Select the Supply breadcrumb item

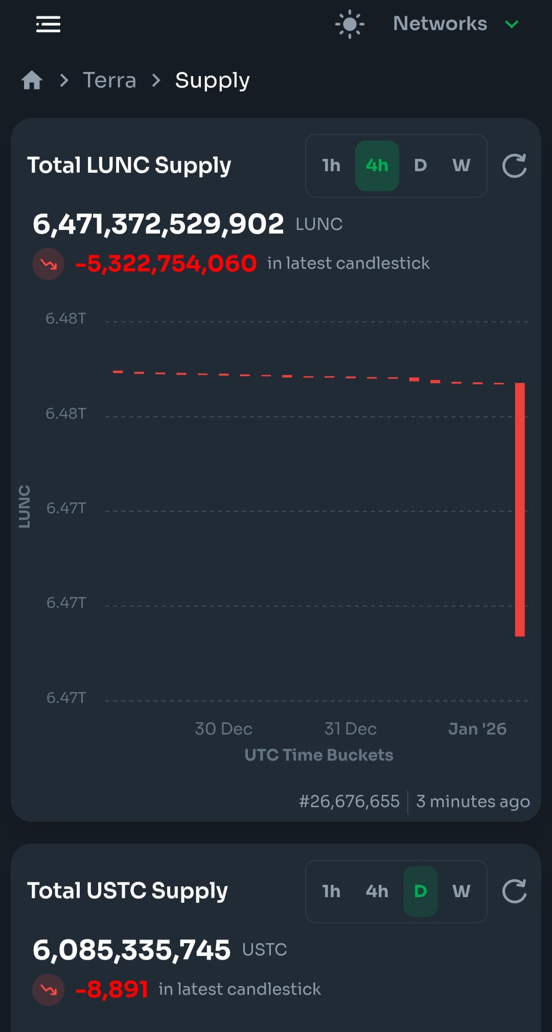pyautogui.click(x=212, y=80)
